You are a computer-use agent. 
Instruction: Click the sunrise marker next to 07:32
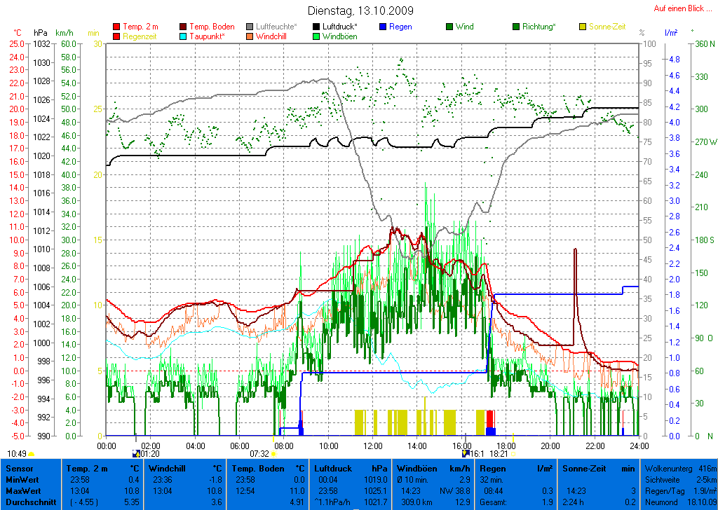click(274, 454)
